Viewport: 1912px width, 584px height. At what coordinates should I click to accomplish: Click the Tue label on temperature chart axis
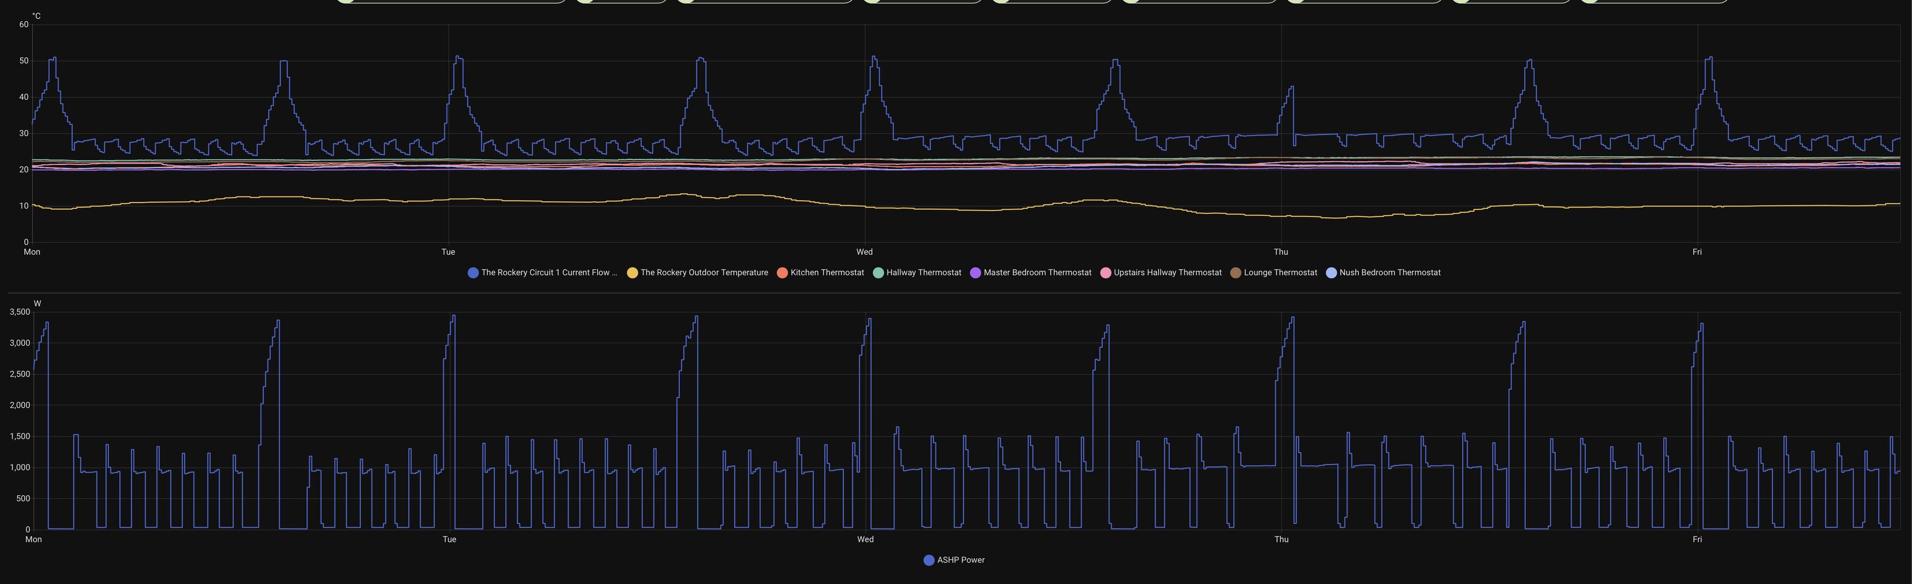tap(448, 252)
